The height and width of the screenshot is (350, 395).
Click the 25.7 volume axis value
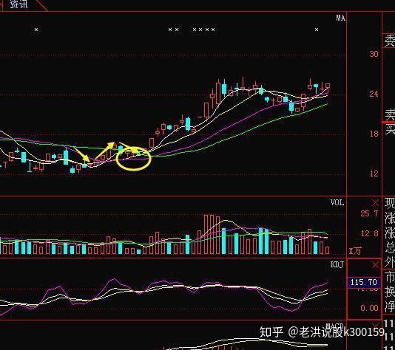[x=369, y=213]
